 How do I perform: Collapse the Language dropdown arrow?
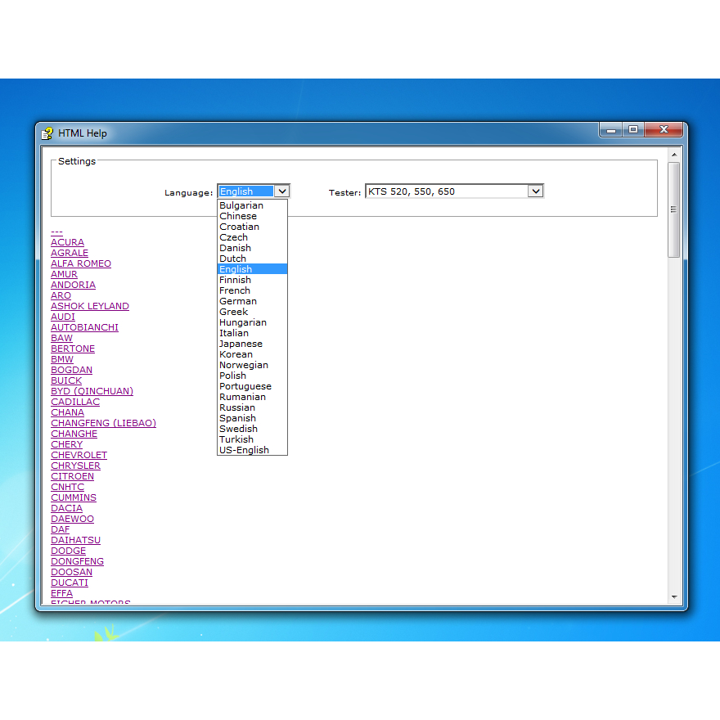(282, 191)
